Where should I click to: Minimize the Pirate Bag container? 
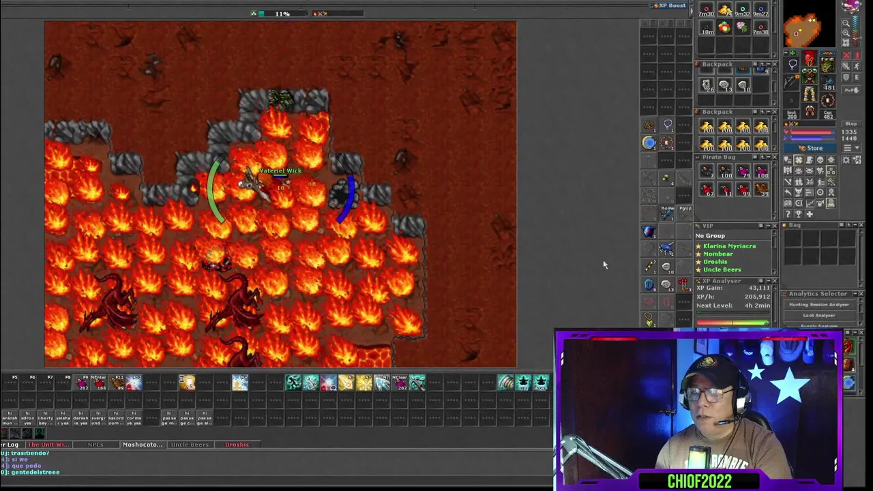pyautogui.click(x=767, y=158)
